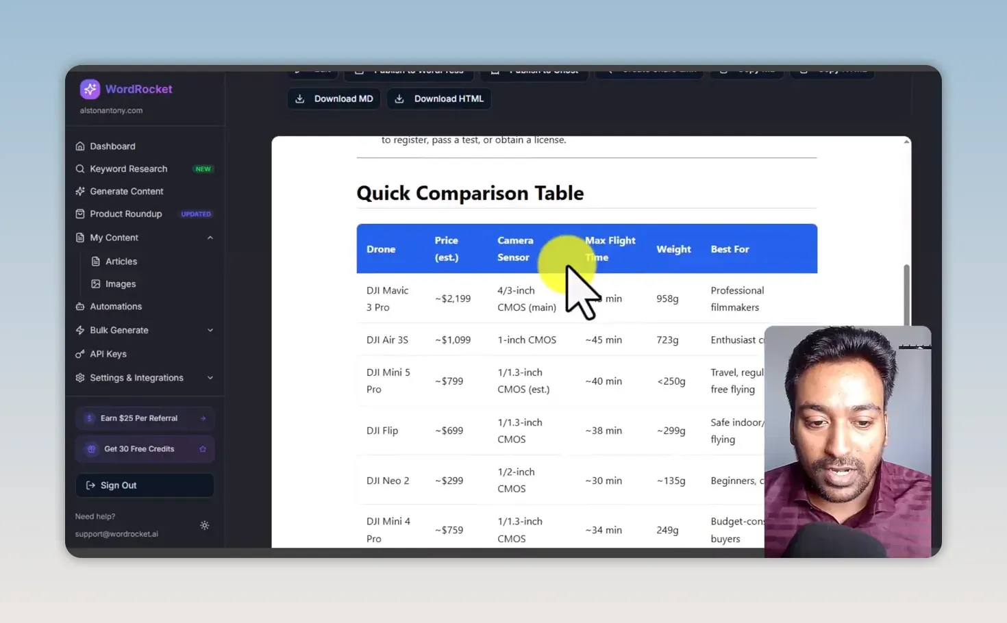Open API Keys via its key icon

tap(80, 354)
